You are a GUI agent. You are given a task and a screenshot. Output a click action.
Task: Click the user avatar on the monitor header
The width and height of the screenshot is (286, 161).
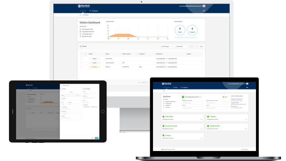click(204, 6)
